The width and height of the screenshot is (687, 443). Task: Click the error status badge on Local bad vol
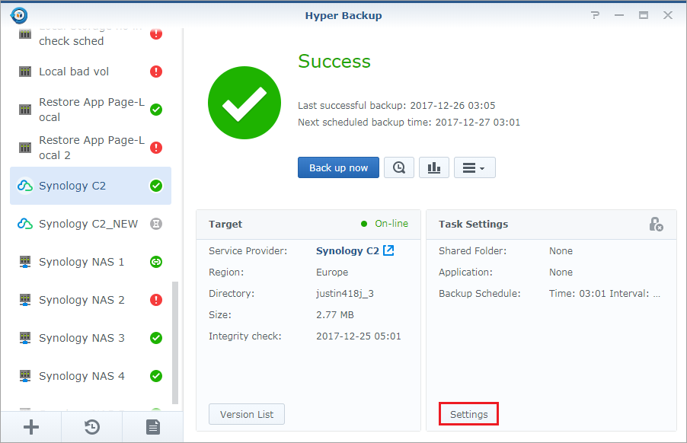pos(156,71)
